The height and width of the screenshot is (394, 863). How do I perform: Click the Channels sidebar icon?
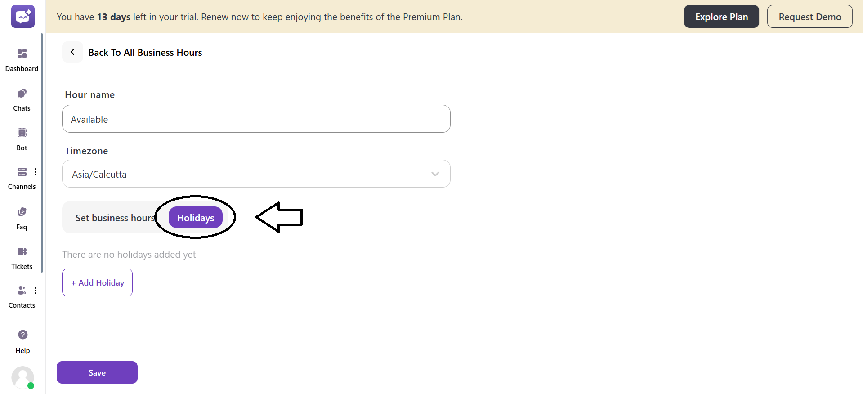click(x=22, y=172)
